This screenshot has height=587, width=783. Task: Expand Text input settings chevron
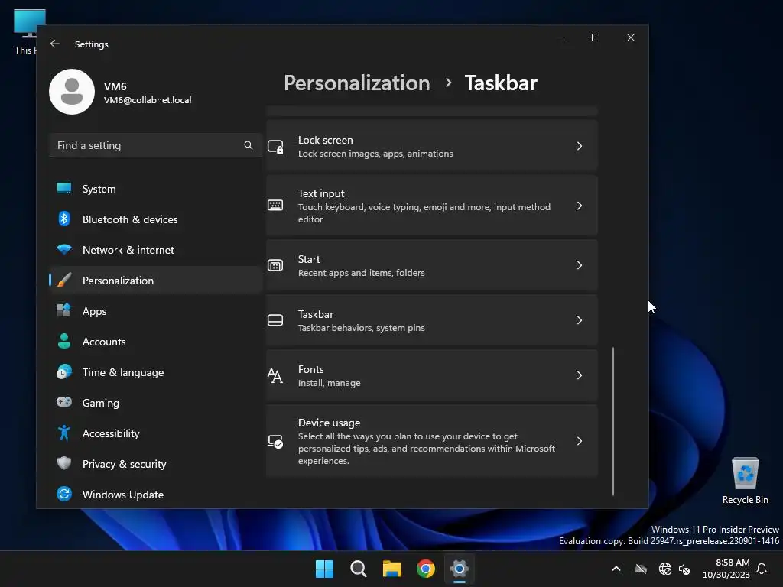pyautogui.click(x=580, y=206)
